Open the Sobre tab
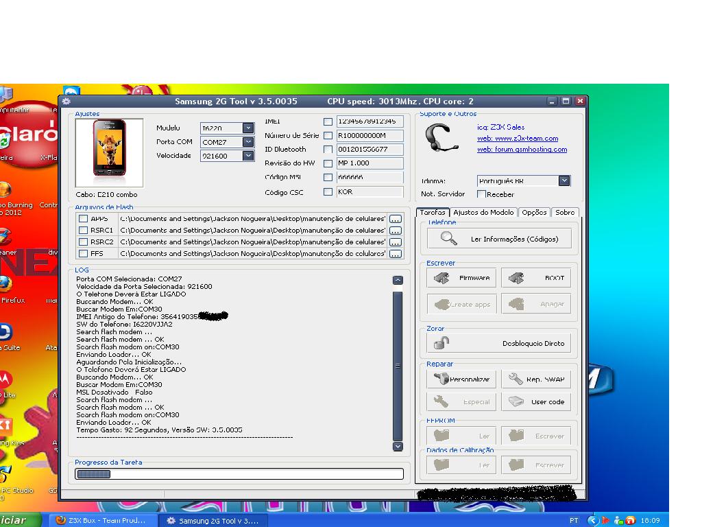Viewport: 702px width, 527px height. click(565, 213)
